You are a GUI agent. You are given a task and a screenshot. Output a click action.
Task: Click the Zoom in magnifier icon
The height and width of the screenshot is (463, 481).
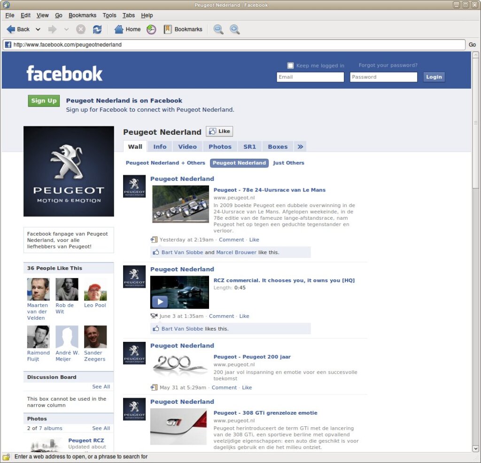[x=234, y=29]
